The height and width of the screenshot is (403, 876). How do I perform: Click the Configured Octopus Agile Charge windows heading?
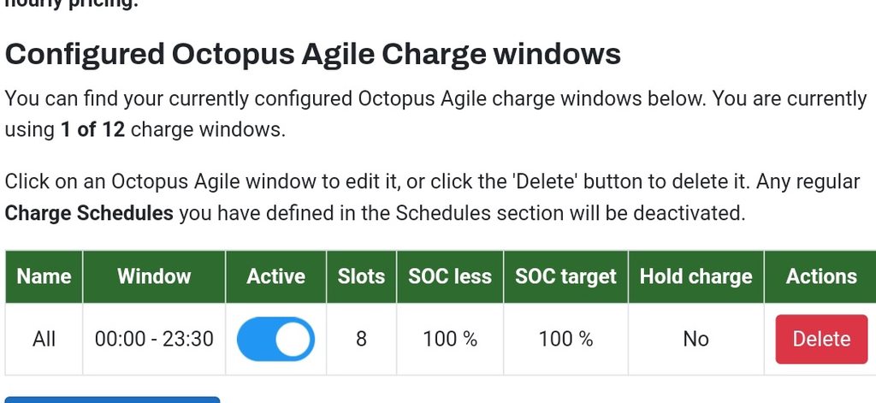coord(313,54)
